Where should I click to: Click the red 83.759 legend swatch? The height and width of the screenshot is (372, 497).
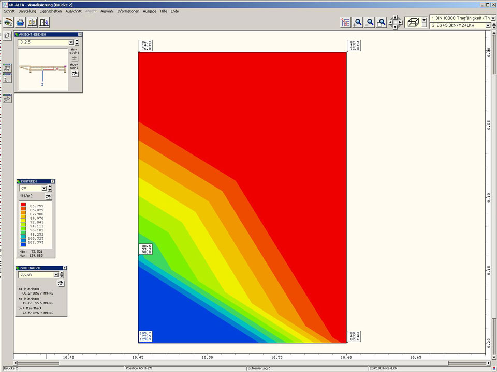pos(23,206)
